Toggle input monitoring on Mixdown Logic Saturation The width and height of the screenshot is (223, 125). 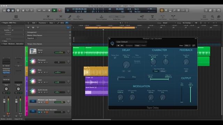[x=47, y=102]
